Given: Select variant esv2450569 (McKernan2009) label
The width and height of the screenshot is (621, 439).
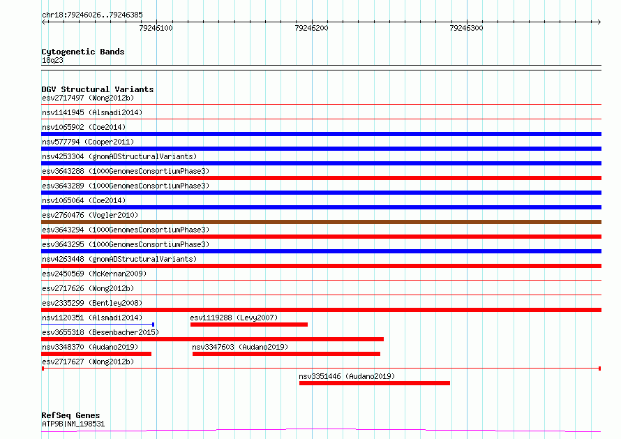Looking at the screenshot, I should click(94, 274).
